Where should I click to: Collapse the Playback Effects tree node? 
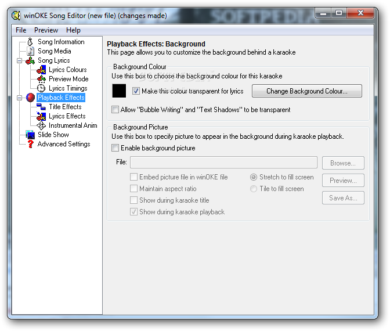[19, 98]
